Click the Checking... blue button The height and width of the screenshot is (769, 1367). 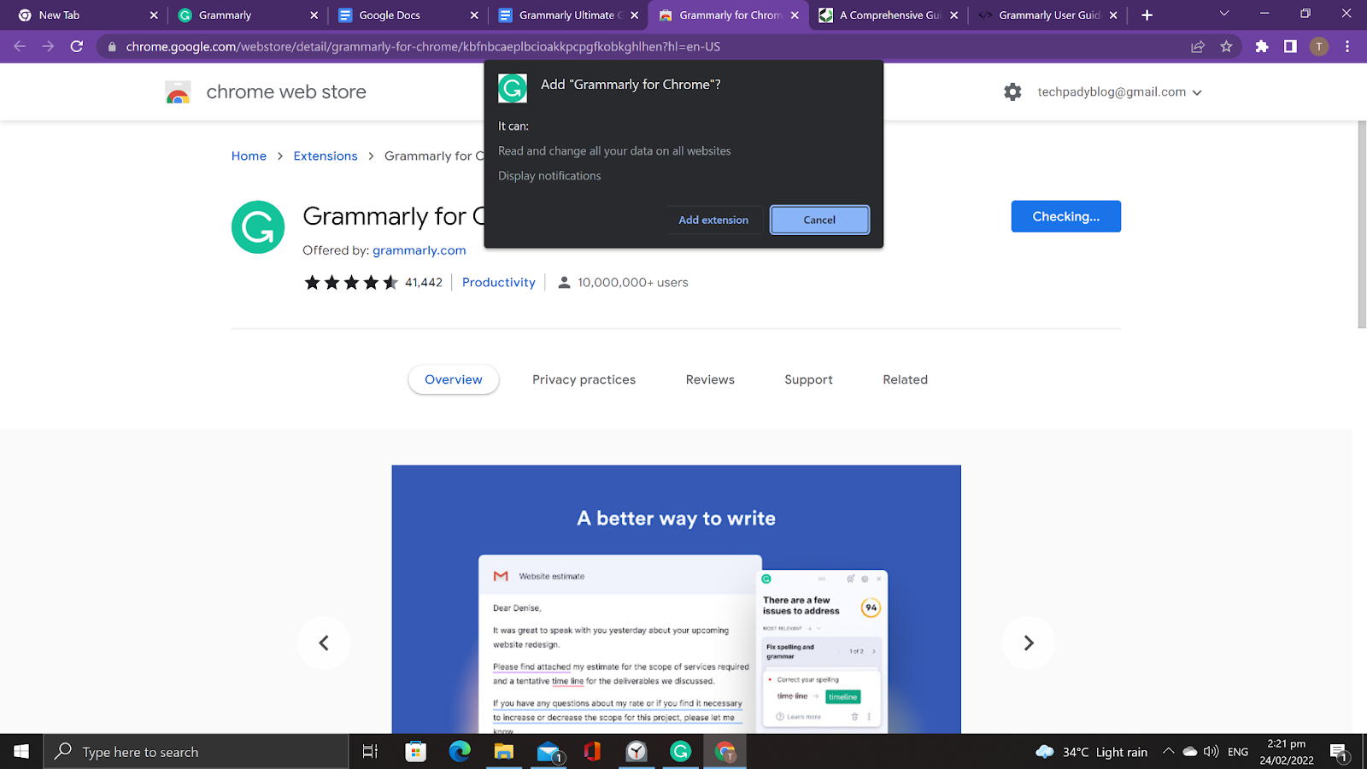coord(1065,216)
